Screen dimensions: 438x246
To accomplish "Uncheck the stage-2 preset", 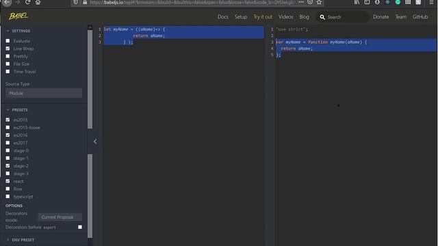I will point(8,166).
